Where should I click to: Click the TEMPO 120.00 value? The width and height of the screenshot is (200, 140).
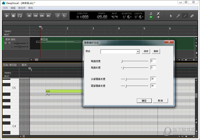click(102, 17)
